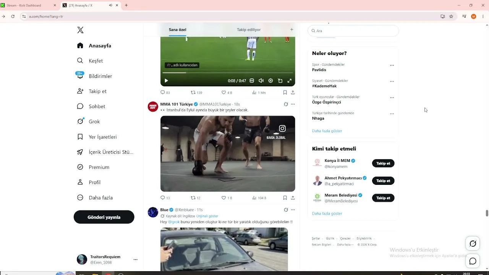The height and width of the screenshot is (275, 489).
Task: Switch to the Sana özel tab
Action: (178, 30)
